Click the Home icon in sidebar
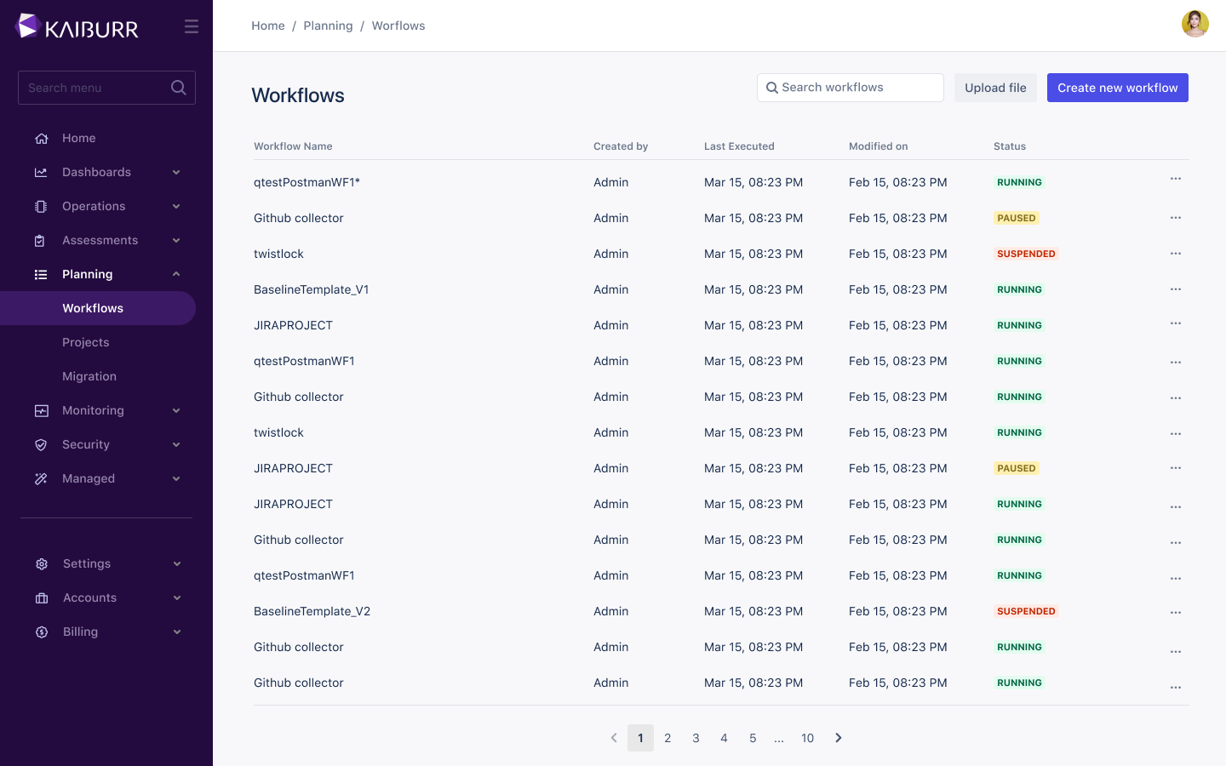 click(x=41, y=139)
